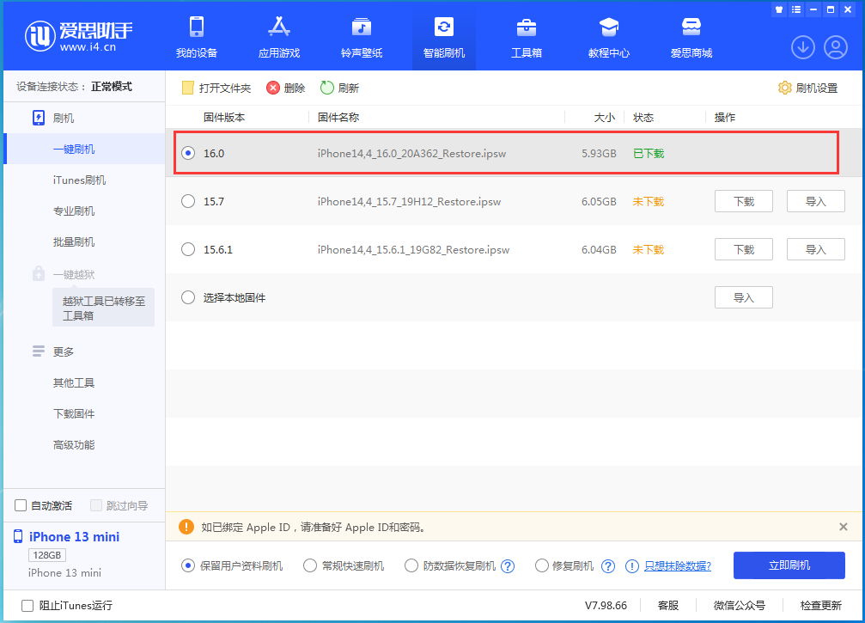Image resolution: width=865 pixels, height=623 pixels.
Task: Select 防数据恢复刷机 radio option
Action: [411, 565]
